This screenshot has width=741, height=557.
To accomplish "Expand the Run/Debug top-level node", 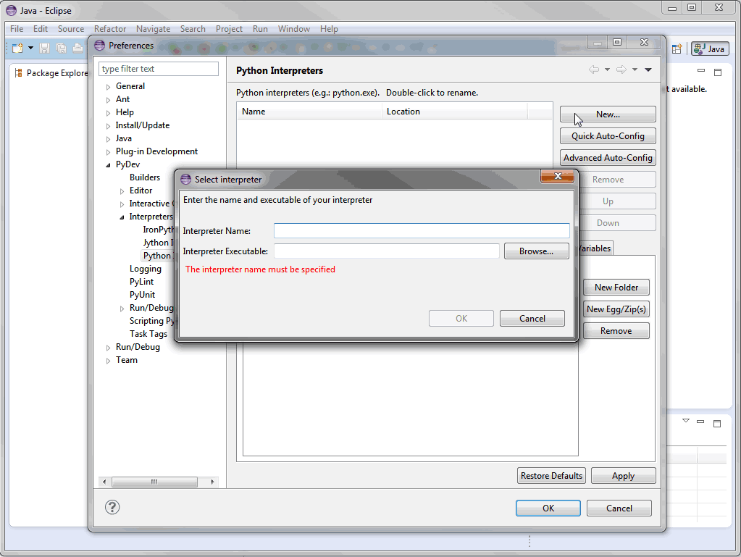I will coord(108,348).
